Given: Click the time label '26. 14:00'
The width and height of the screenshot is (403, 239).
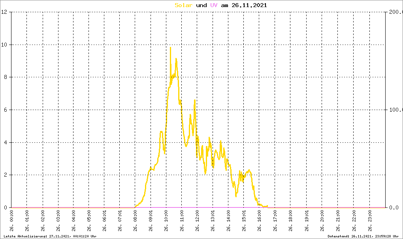Looking at the screenshot, I should [228, 221].
